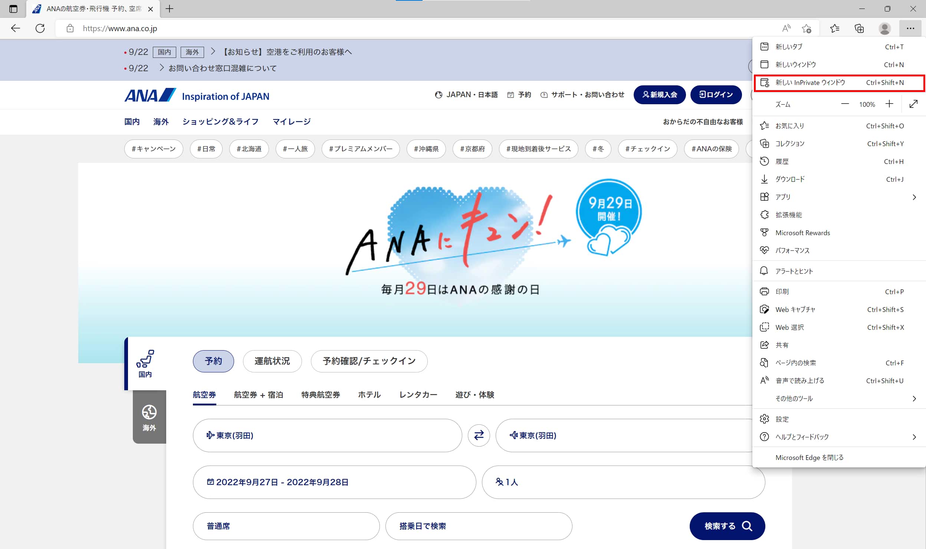
Task: Swap departure and arrival airports
Action: [479, 435]
